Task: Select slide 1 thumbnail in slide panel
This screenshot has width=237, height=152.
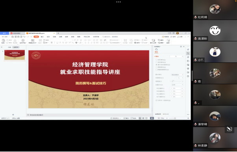Action: 15,55
